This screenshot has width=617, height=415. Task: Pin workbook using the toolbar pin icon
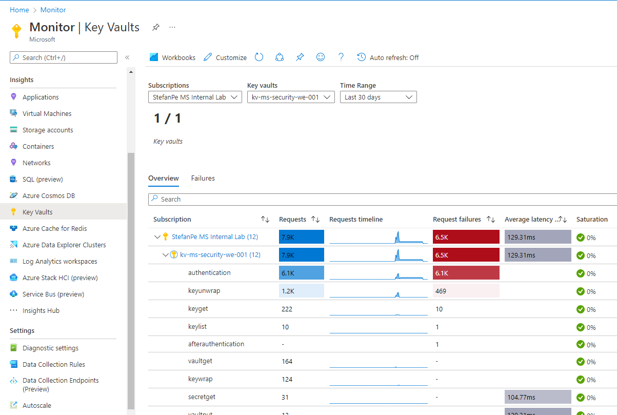point(300,57)
